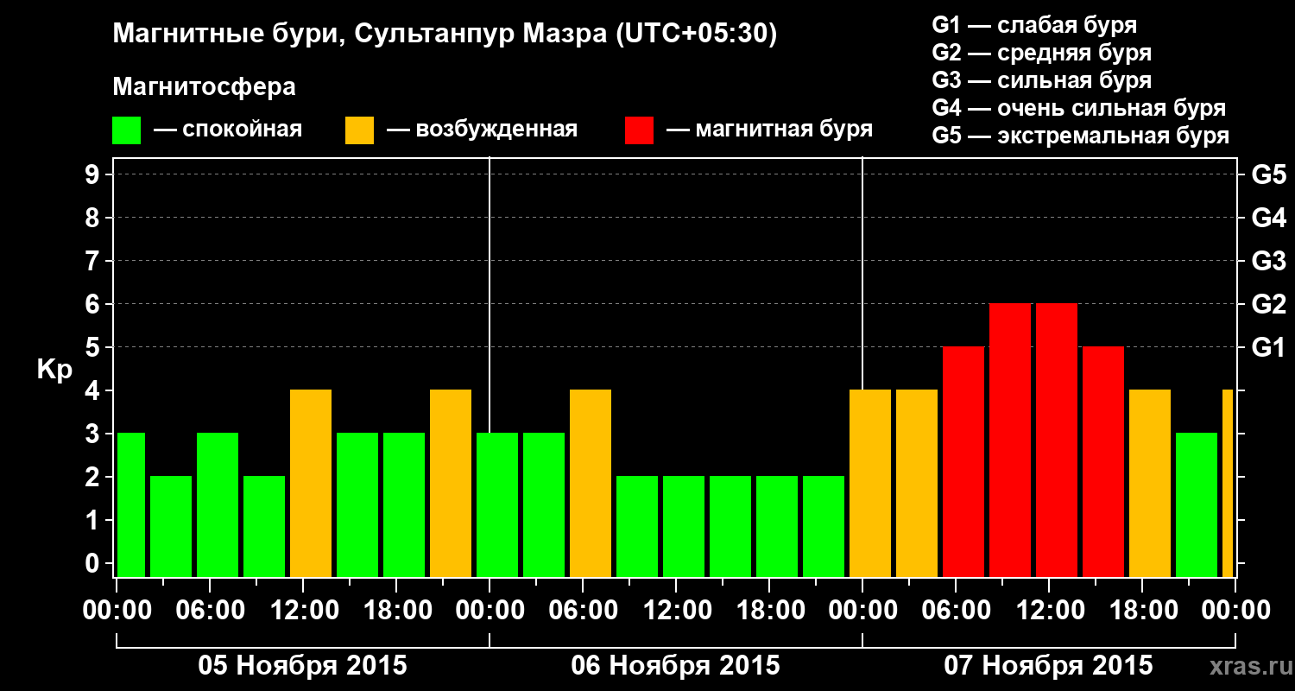Click the 'G2' right-axis scale label
The width and height of the screenshot is (1295, 691).
tap(1269, 304)
